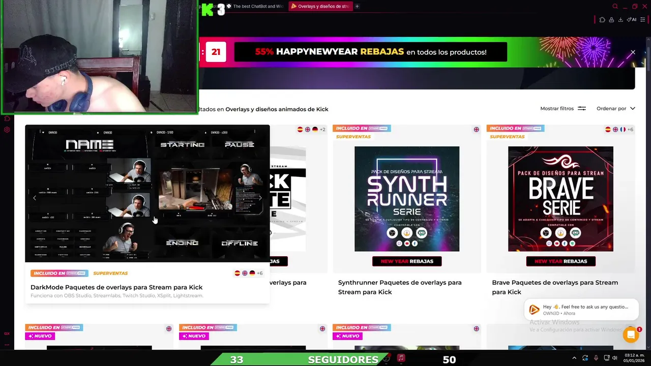Click NEW YEAR REBAJAS badge under Synthrunner
The height and width of the screenshot is (366, 651).
point(407,261)
